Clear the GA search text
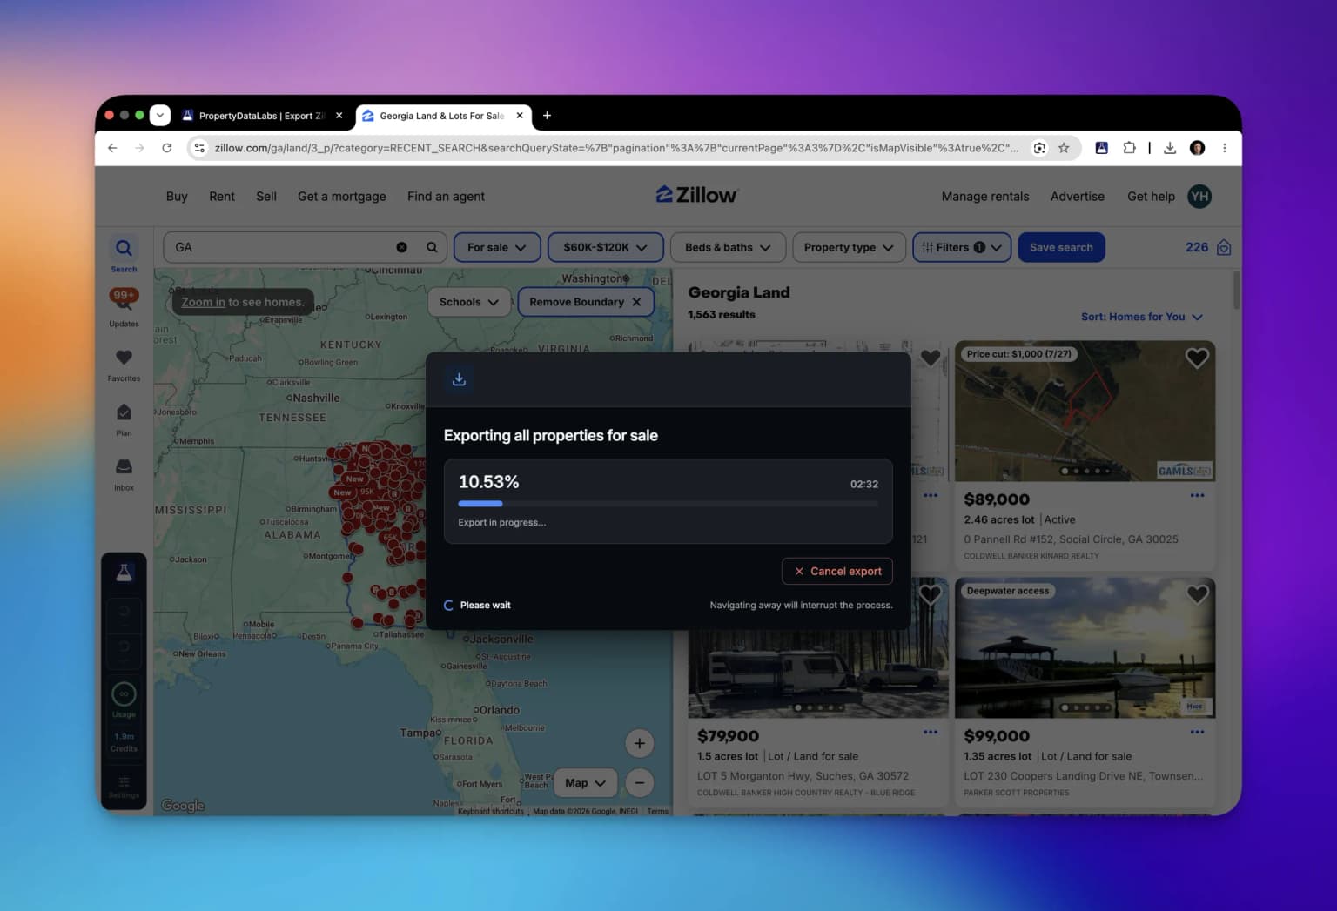 coord(401,247)
